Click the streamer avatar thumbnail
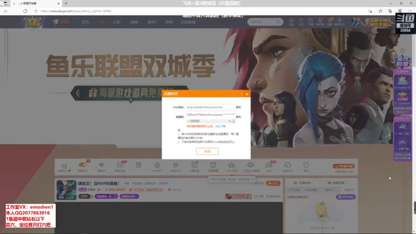Screen dimensions: 416x234 (67, 190)
